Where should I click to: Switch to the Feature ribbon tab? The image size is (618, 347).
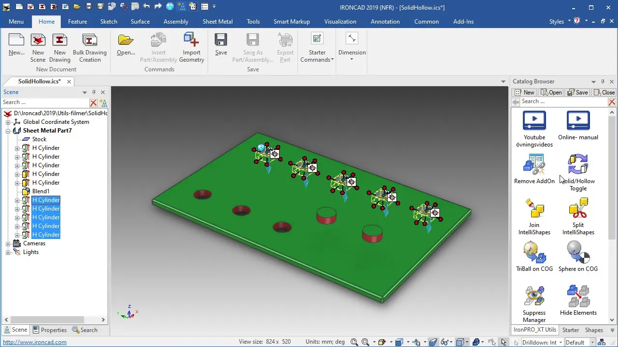tap(77, 22)
